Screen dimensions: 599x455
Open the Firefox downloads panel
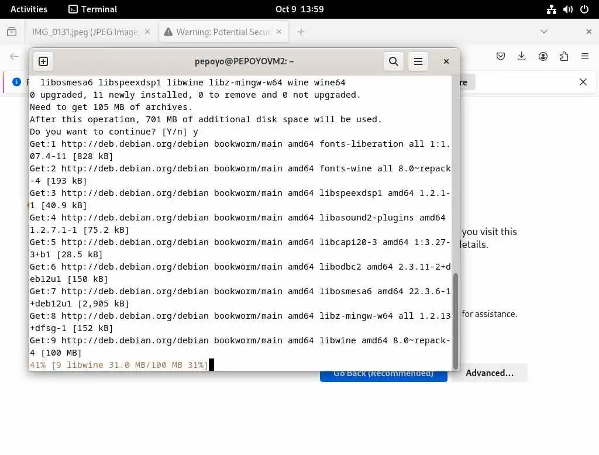pyautogui.click(x=521, y=57)
